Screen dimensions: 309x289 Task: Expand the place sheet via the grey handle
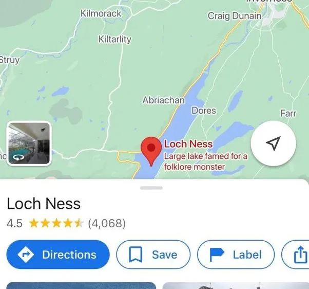151,188
